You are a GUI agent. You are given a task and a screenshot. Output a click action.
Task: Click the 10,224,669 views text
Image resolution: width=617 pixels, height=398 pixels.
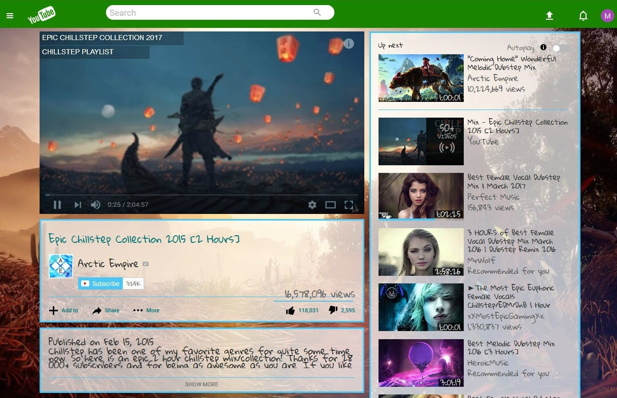click(x=496, y=89)
